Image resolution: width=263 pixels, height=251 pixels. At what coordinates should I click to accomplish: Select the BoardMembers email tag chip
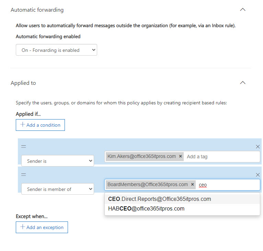148,184
